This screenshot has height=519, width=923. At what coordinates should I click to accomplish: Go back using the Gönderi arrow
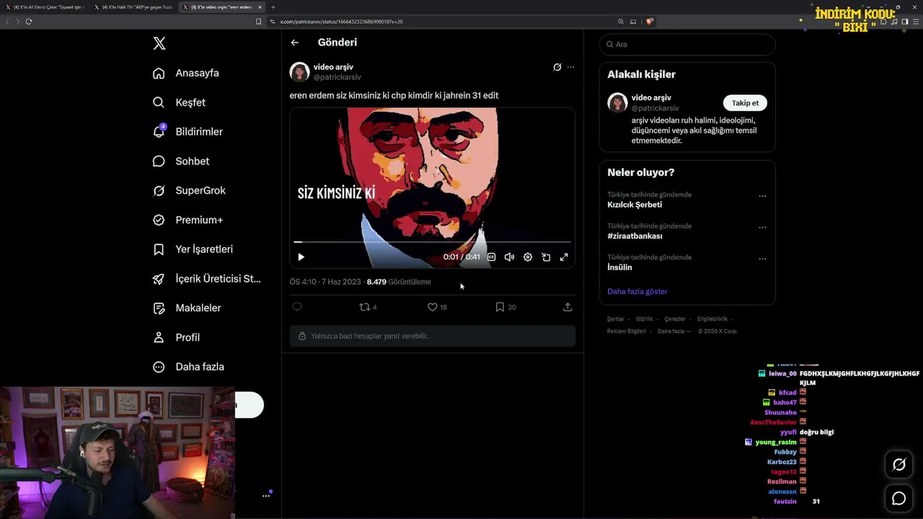pos(295,43)
